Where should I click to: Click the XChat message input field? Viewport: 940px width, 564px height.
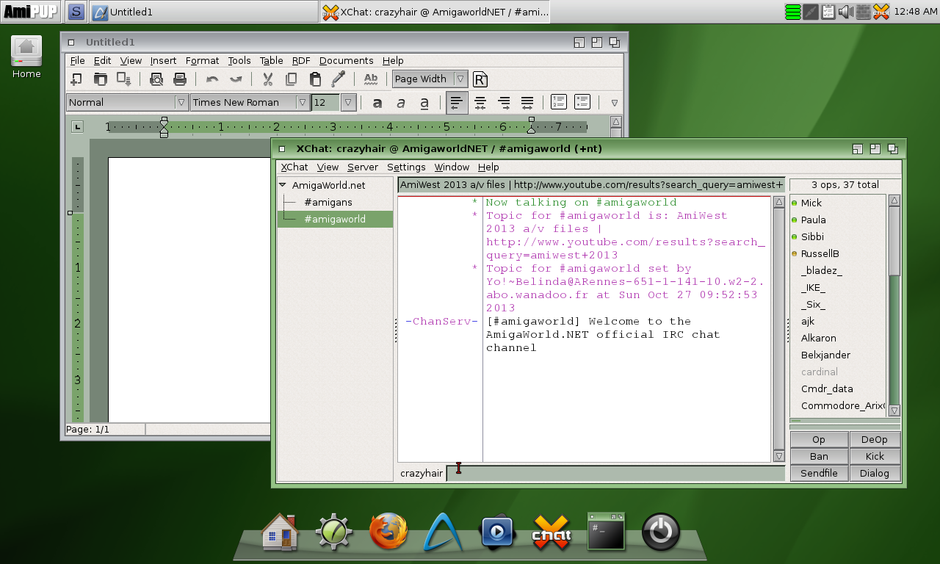pos(615,474)
